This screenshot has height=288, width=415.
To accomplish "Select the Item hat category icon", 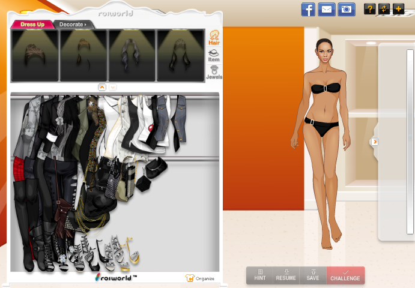I will [213, 55].
